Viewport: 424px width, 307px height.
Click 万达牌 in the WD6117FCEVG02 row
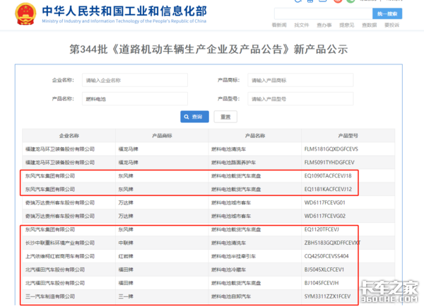tap(126, 216)
